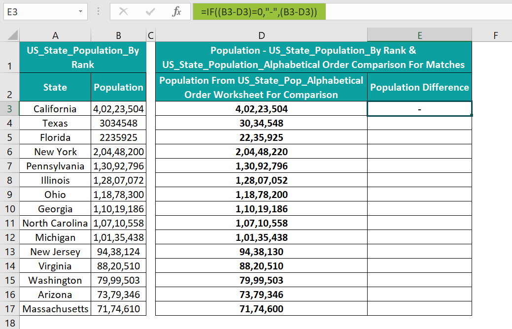The image size is (512, 329).
Task: Click empty Population Difference cell for Massachusetts
Action: 419,308
